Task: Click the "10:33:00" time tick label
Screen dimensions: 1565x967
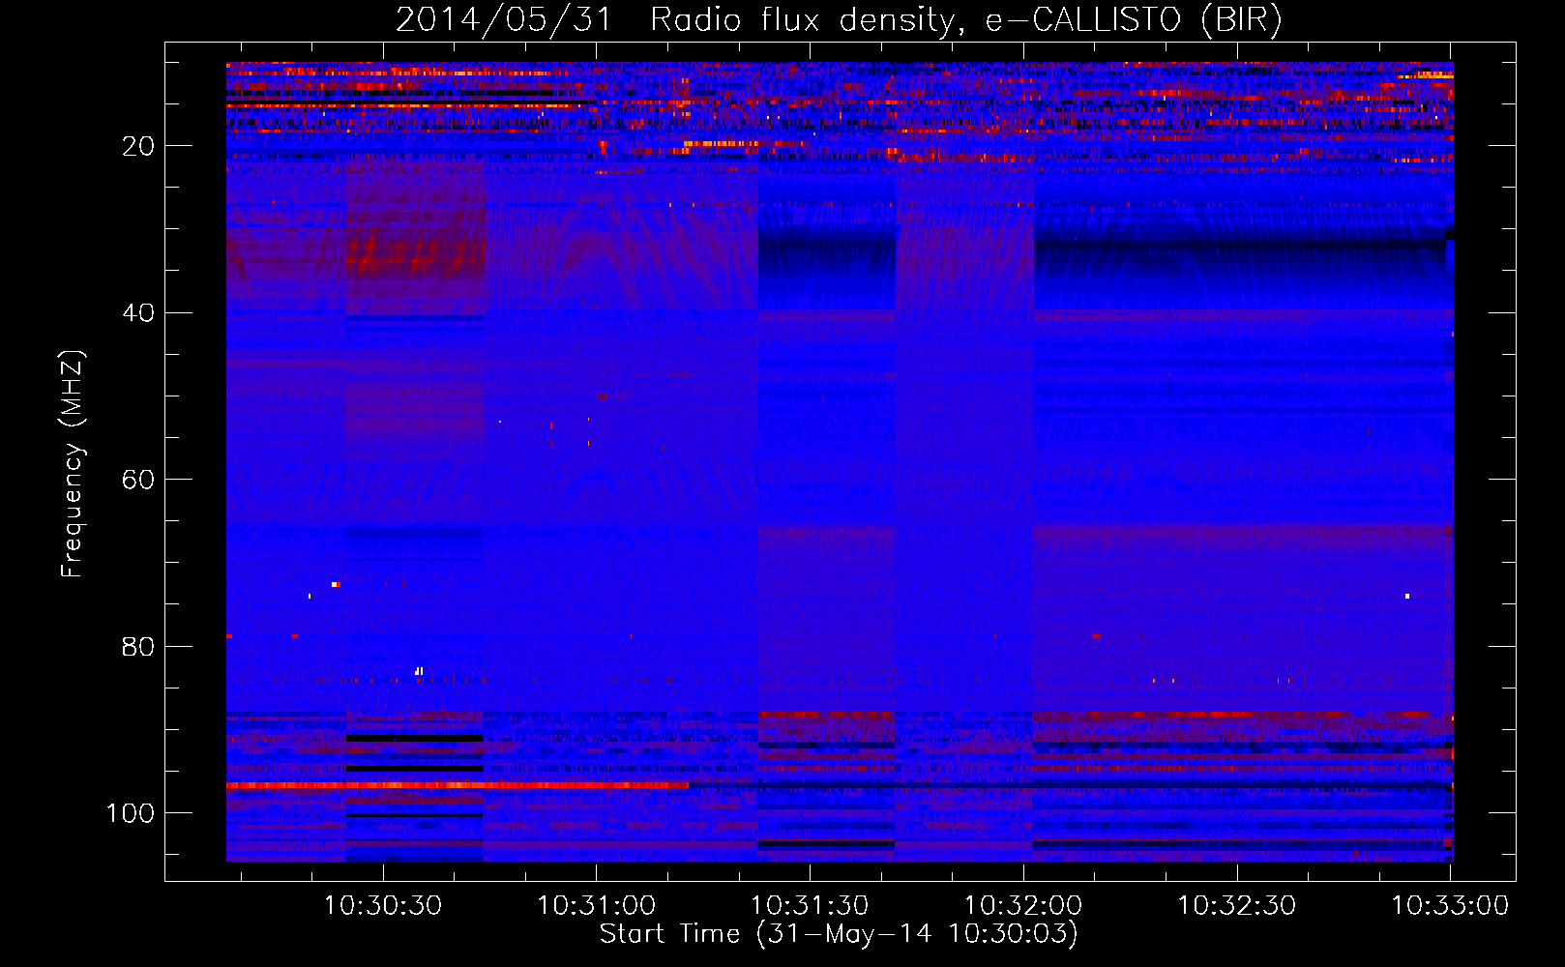Action: point(1450,906)
